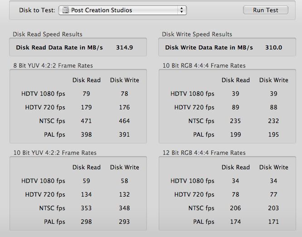Select the 12 Bit RGB 4:4:4 Frame Rates heading

point(204,153)
